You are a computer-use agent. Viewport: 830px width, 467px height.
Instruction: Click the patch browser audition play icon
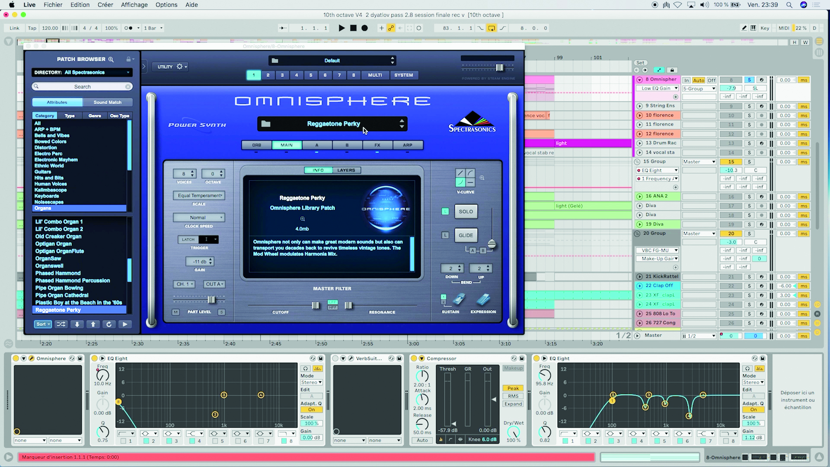pyautogui.click(x=125, y=324)
